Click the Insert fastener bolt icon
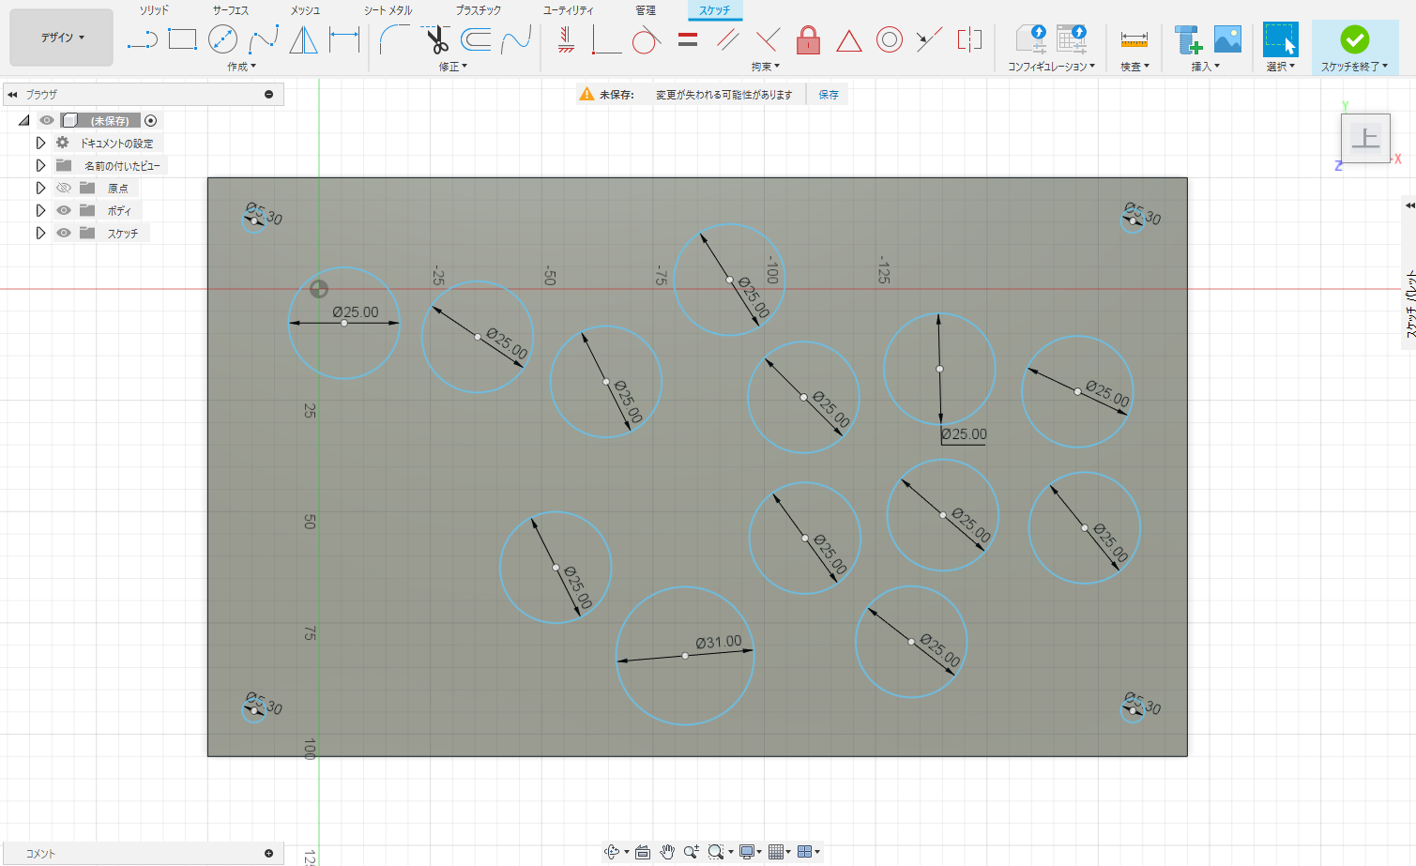The width and height of the screenshot is (1416, 866). (x=1188, y=39)
